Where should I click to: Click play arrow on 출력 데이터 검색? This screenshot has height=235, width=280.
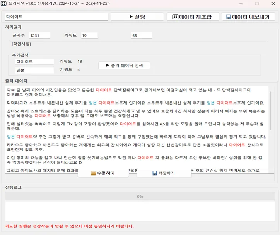coord(108,65)
